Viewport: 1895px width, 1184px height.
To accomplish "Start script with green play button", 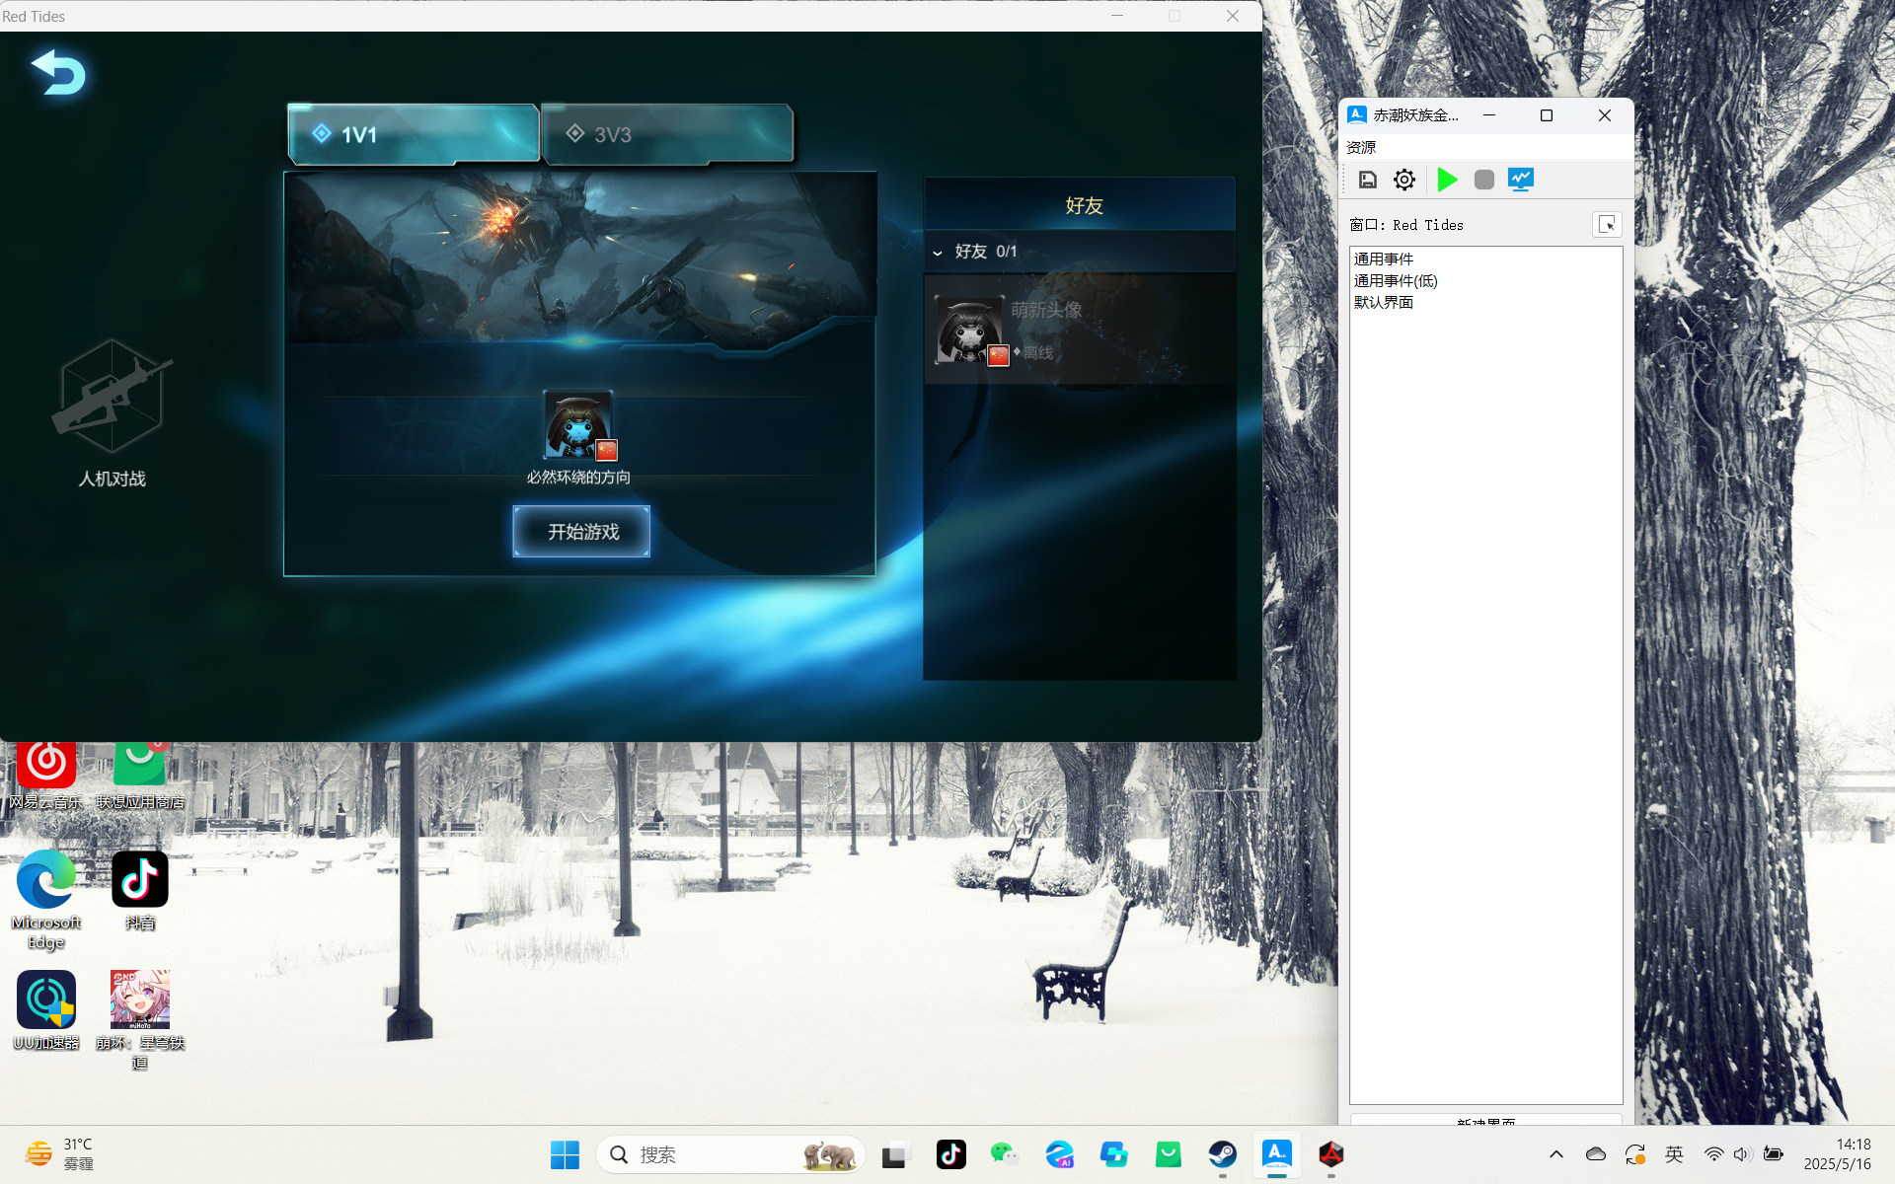I will point(1447,180).
